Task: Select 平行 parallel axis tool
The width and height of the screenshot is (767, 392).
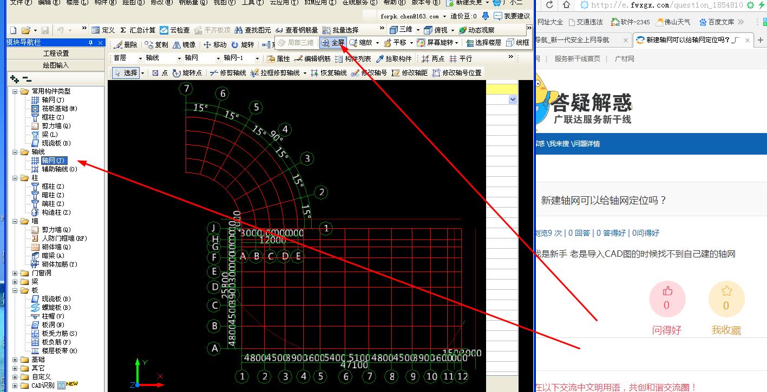Action: (x=461, y=59)
